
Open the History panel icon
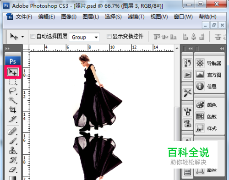coord(188,63)
